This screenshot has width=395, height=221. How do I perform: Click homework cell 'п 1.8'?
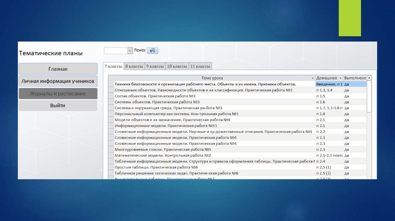pyautogui.click(x=329, y=114)
